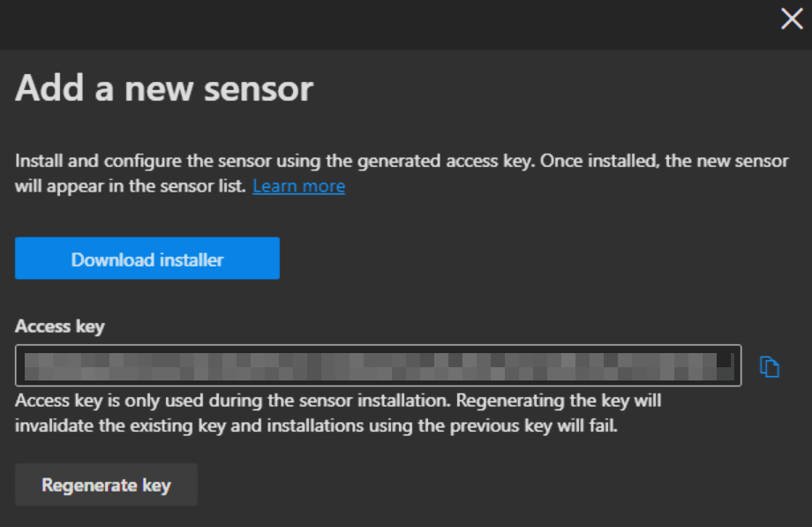Select the obscured access key value

(378, 365)
